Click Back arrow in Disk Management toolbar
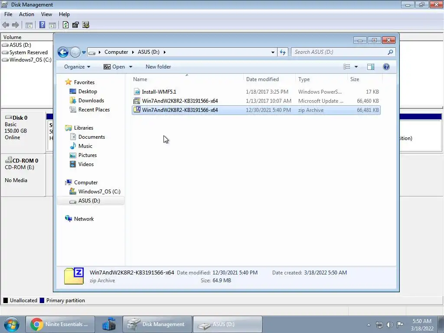Screen dimensions: 444x333 pos(6,25)
